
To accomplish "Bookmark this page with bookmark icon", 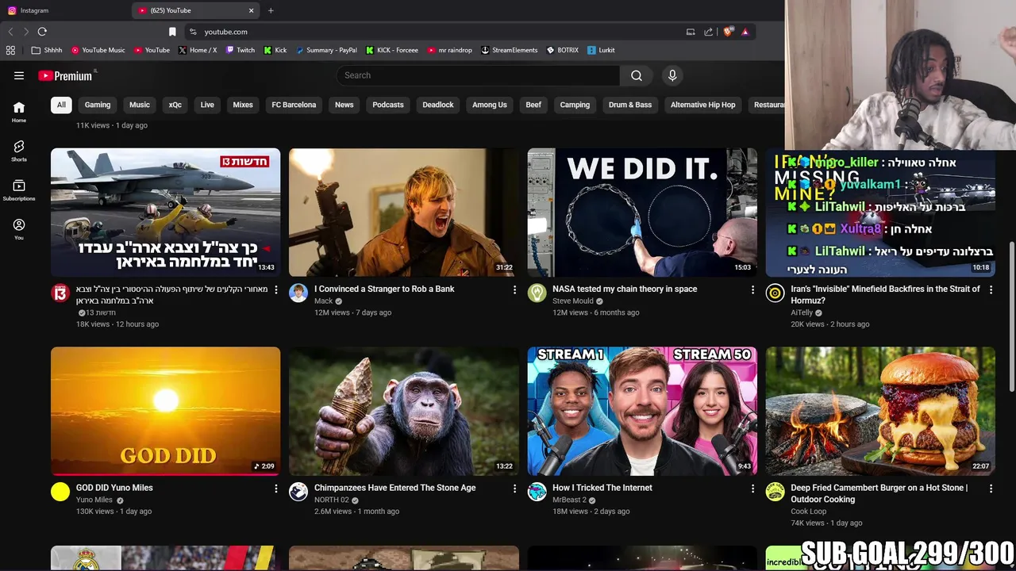I will coord(172,32).
